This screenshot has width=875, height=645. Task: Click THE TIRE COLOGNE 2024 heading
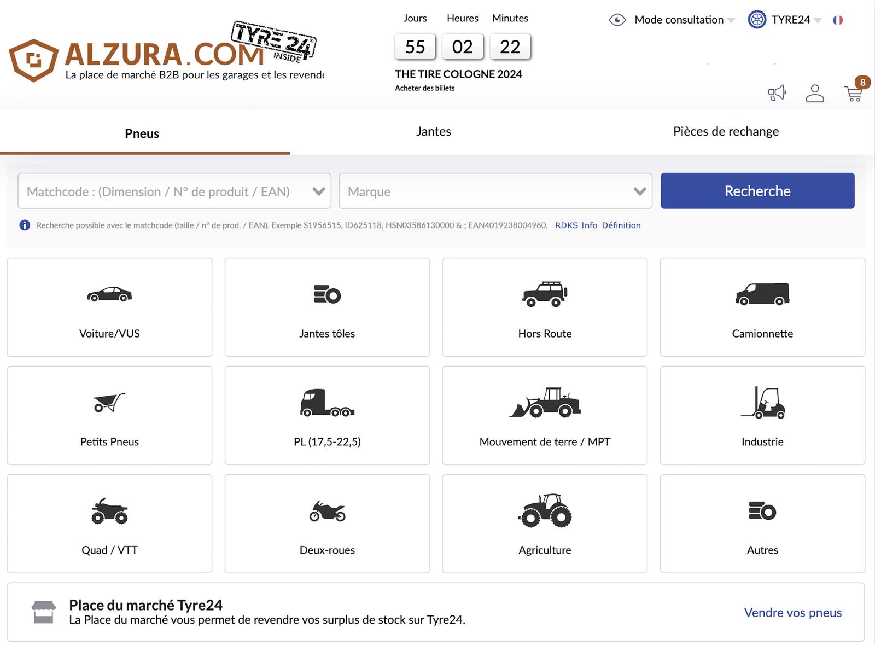point(458,74)
